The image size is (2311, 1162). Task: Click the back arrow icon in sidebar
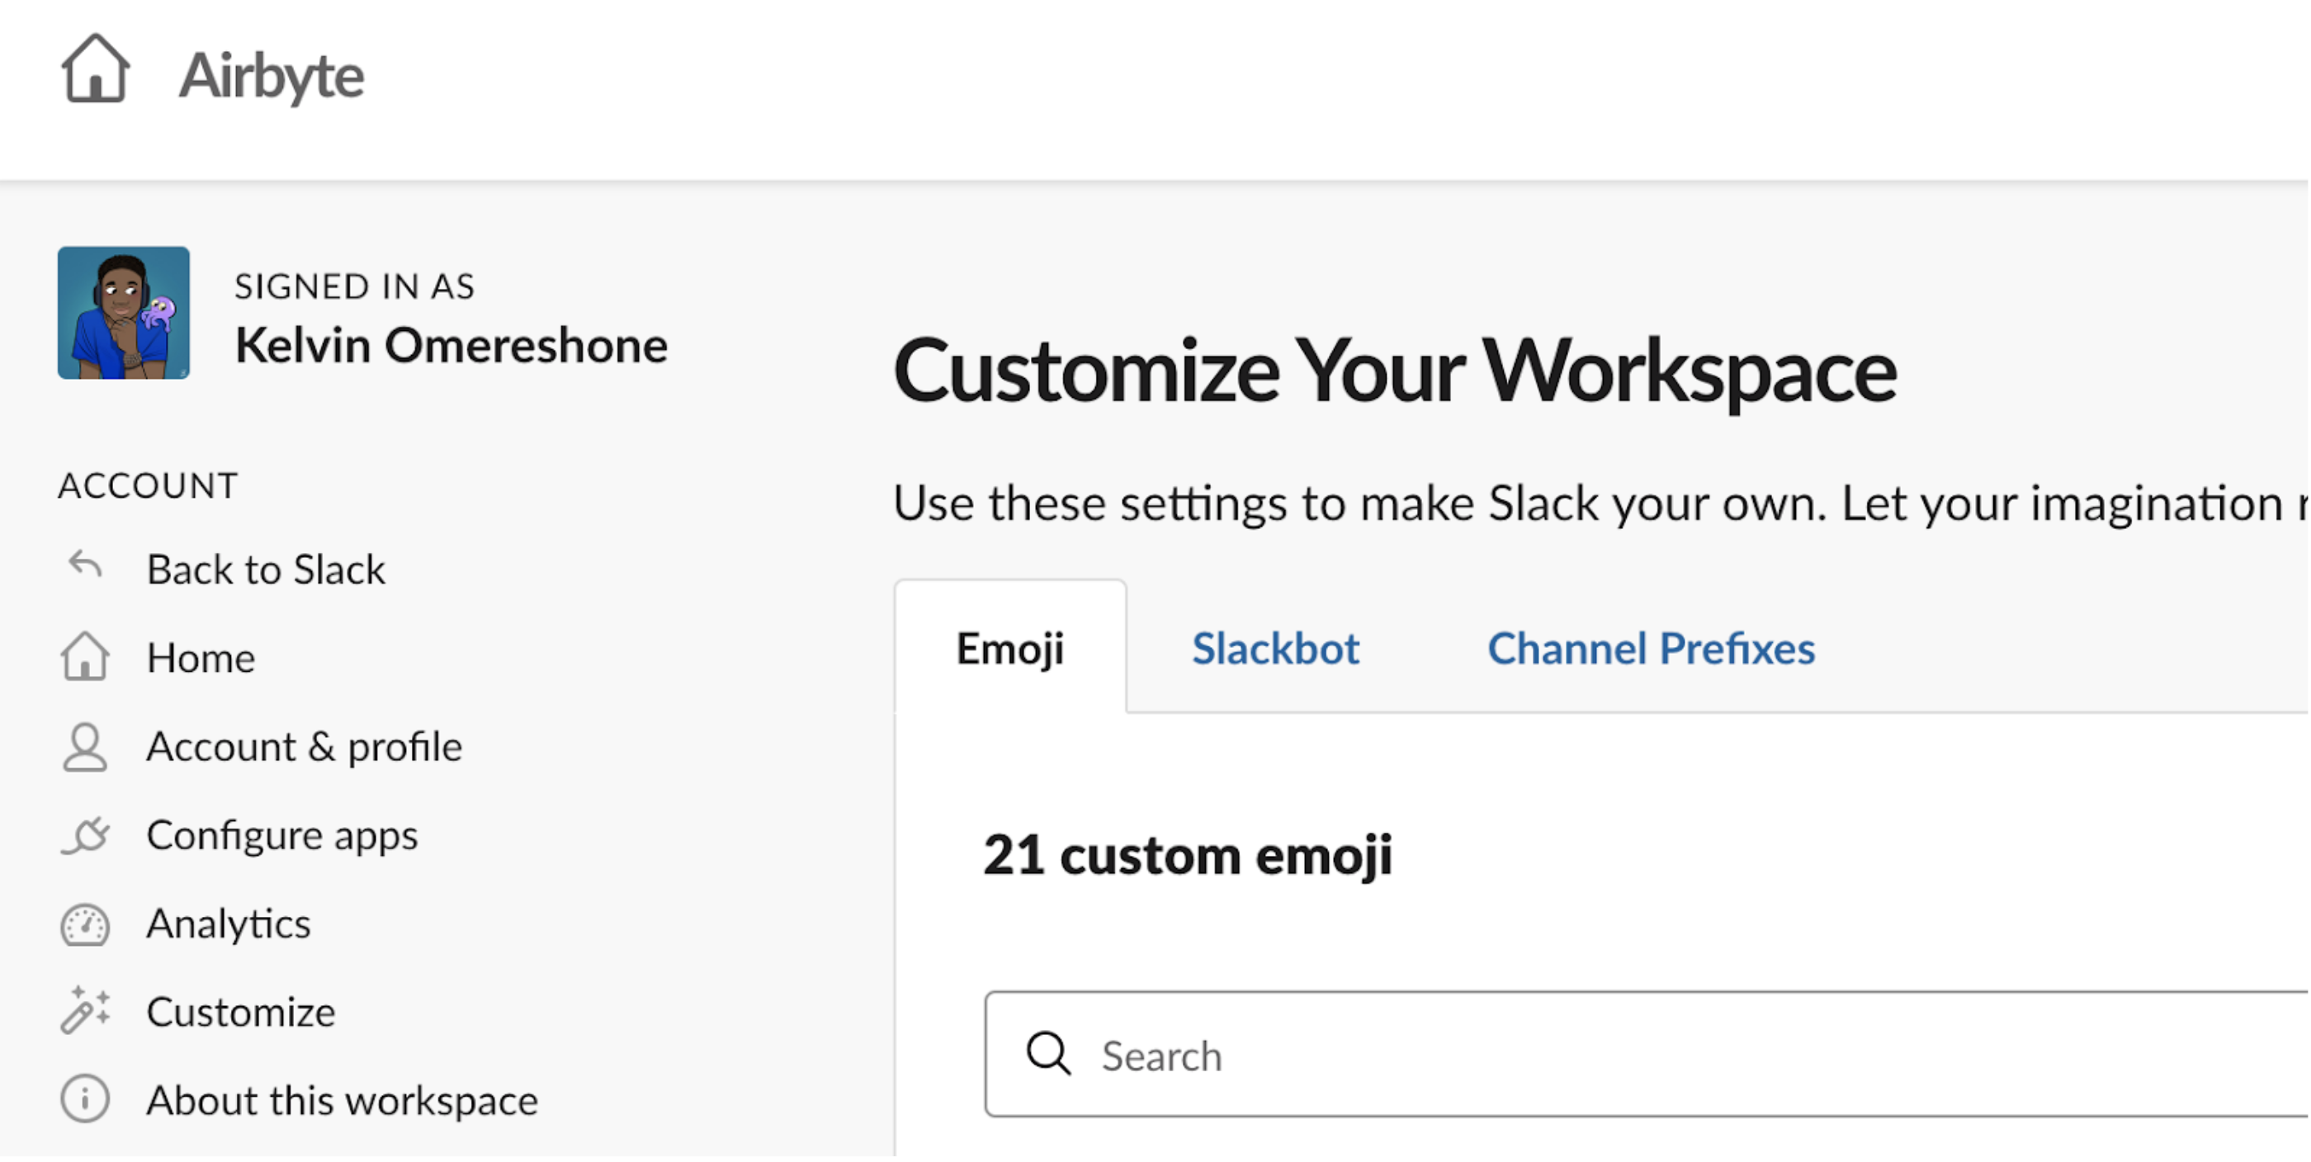pos(85,566)
